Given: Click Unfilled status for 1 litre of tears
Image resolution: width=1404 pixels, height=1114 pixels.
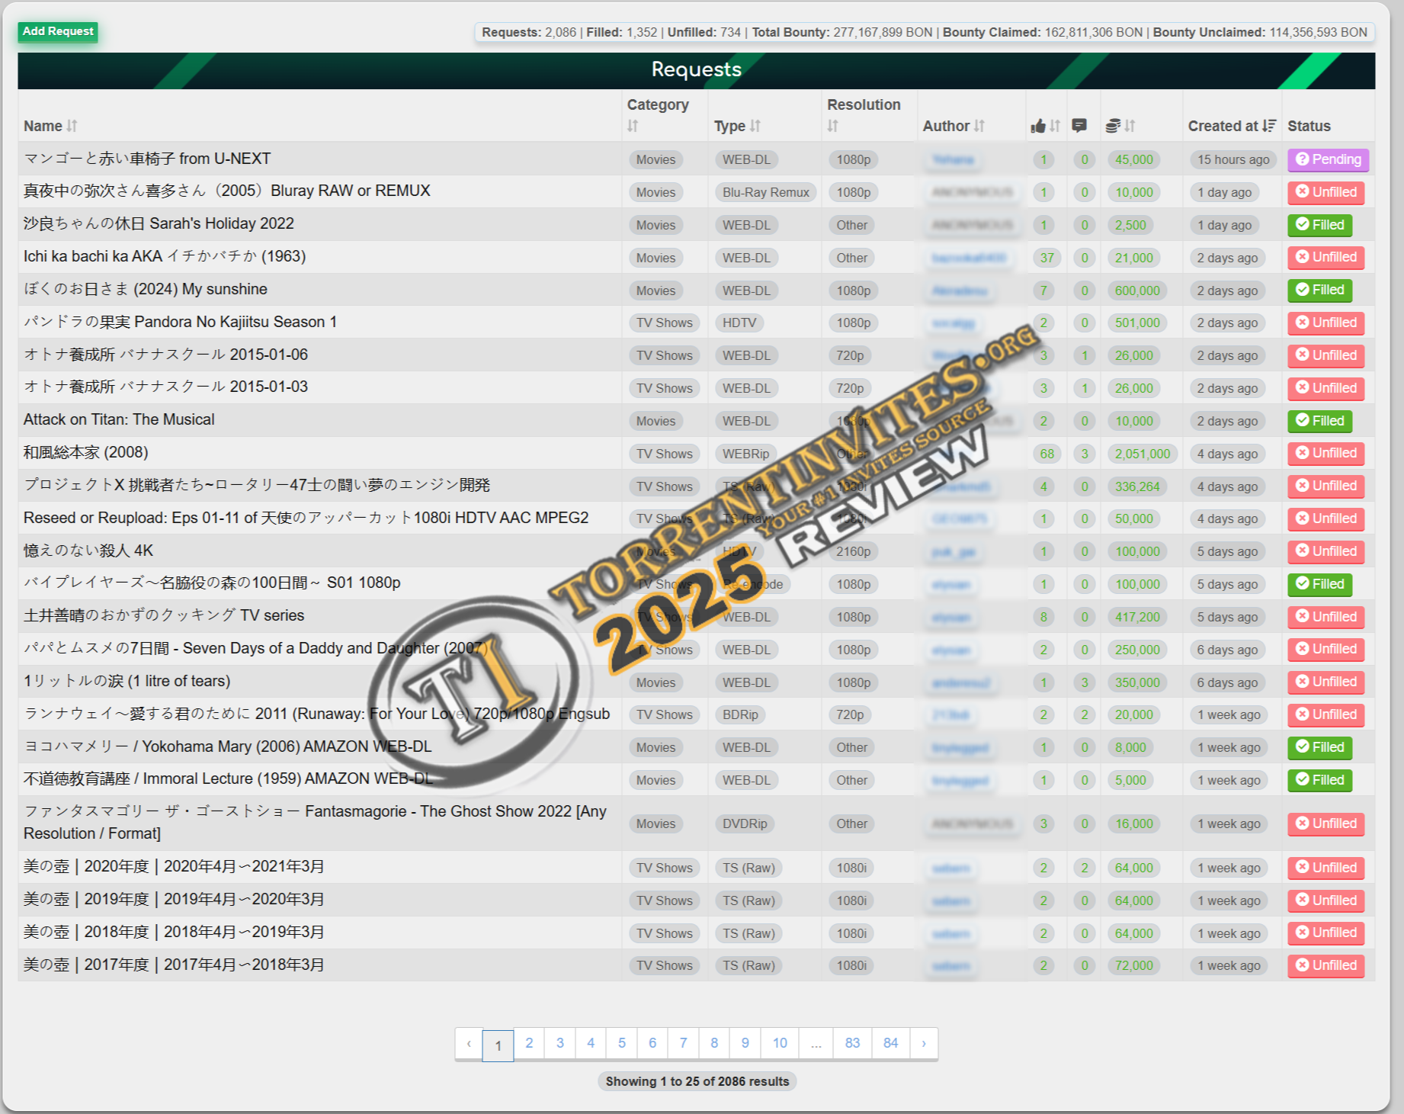Looking at the screenshot, I should click(x=1326, y=682).
